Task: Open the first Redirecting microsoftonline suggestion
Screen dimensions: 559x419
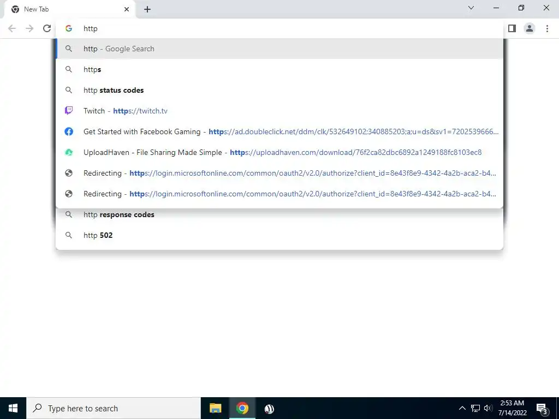Action: (279, 173)
